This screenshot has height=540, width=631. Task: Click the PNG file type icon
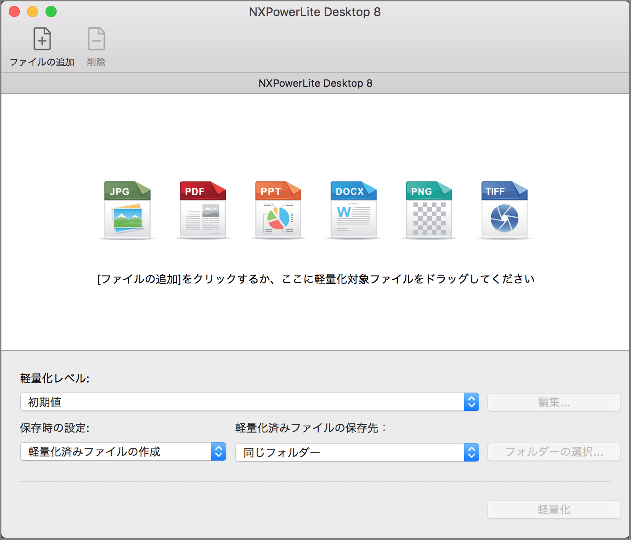429,210
